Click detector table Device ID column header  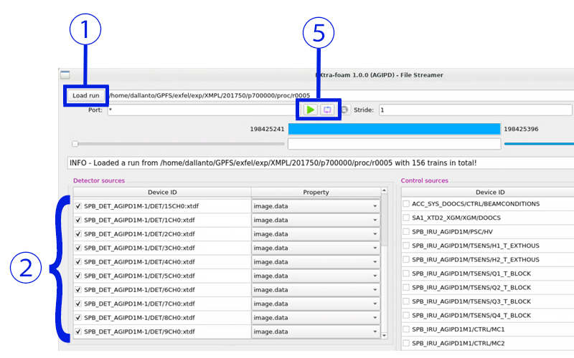(162, 192)
